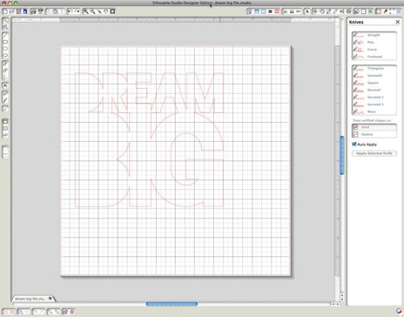Select the Square knife pattern
This screenshot has width=404, height=317.
374,83
